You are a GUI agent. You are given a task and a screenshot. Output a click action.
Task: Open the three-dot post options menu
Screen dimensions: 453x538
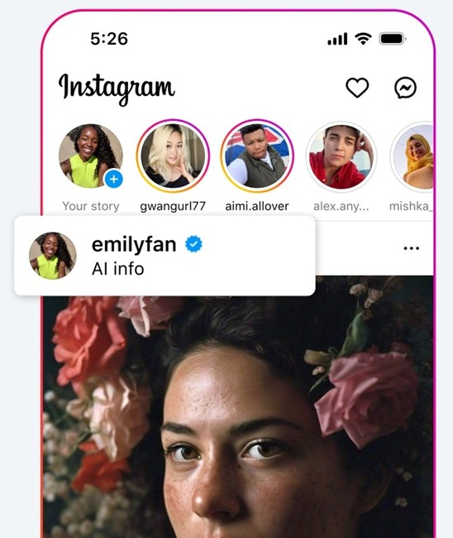[x=411, y=248]
